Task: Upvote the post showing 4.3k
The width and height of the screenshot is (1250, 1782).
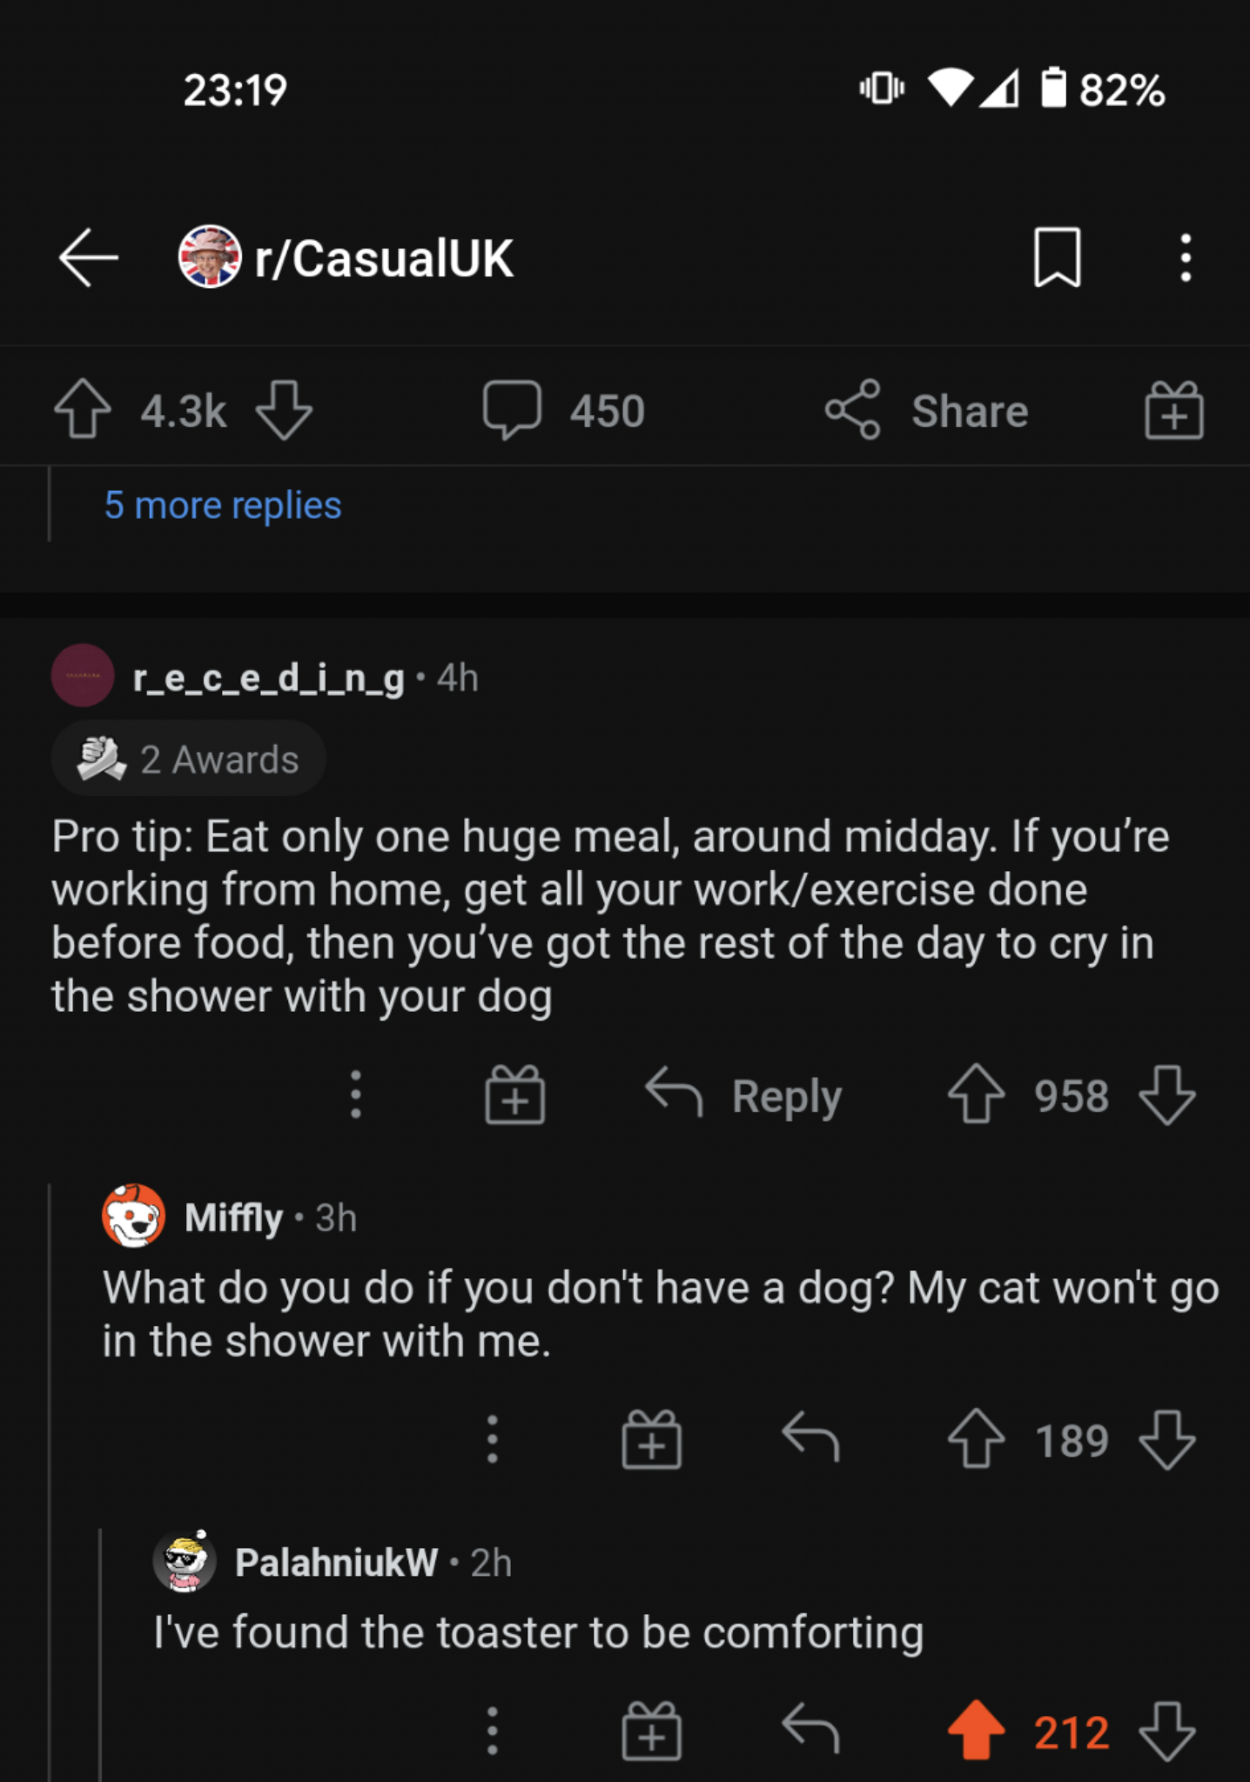Action: (x=83, y=411)
